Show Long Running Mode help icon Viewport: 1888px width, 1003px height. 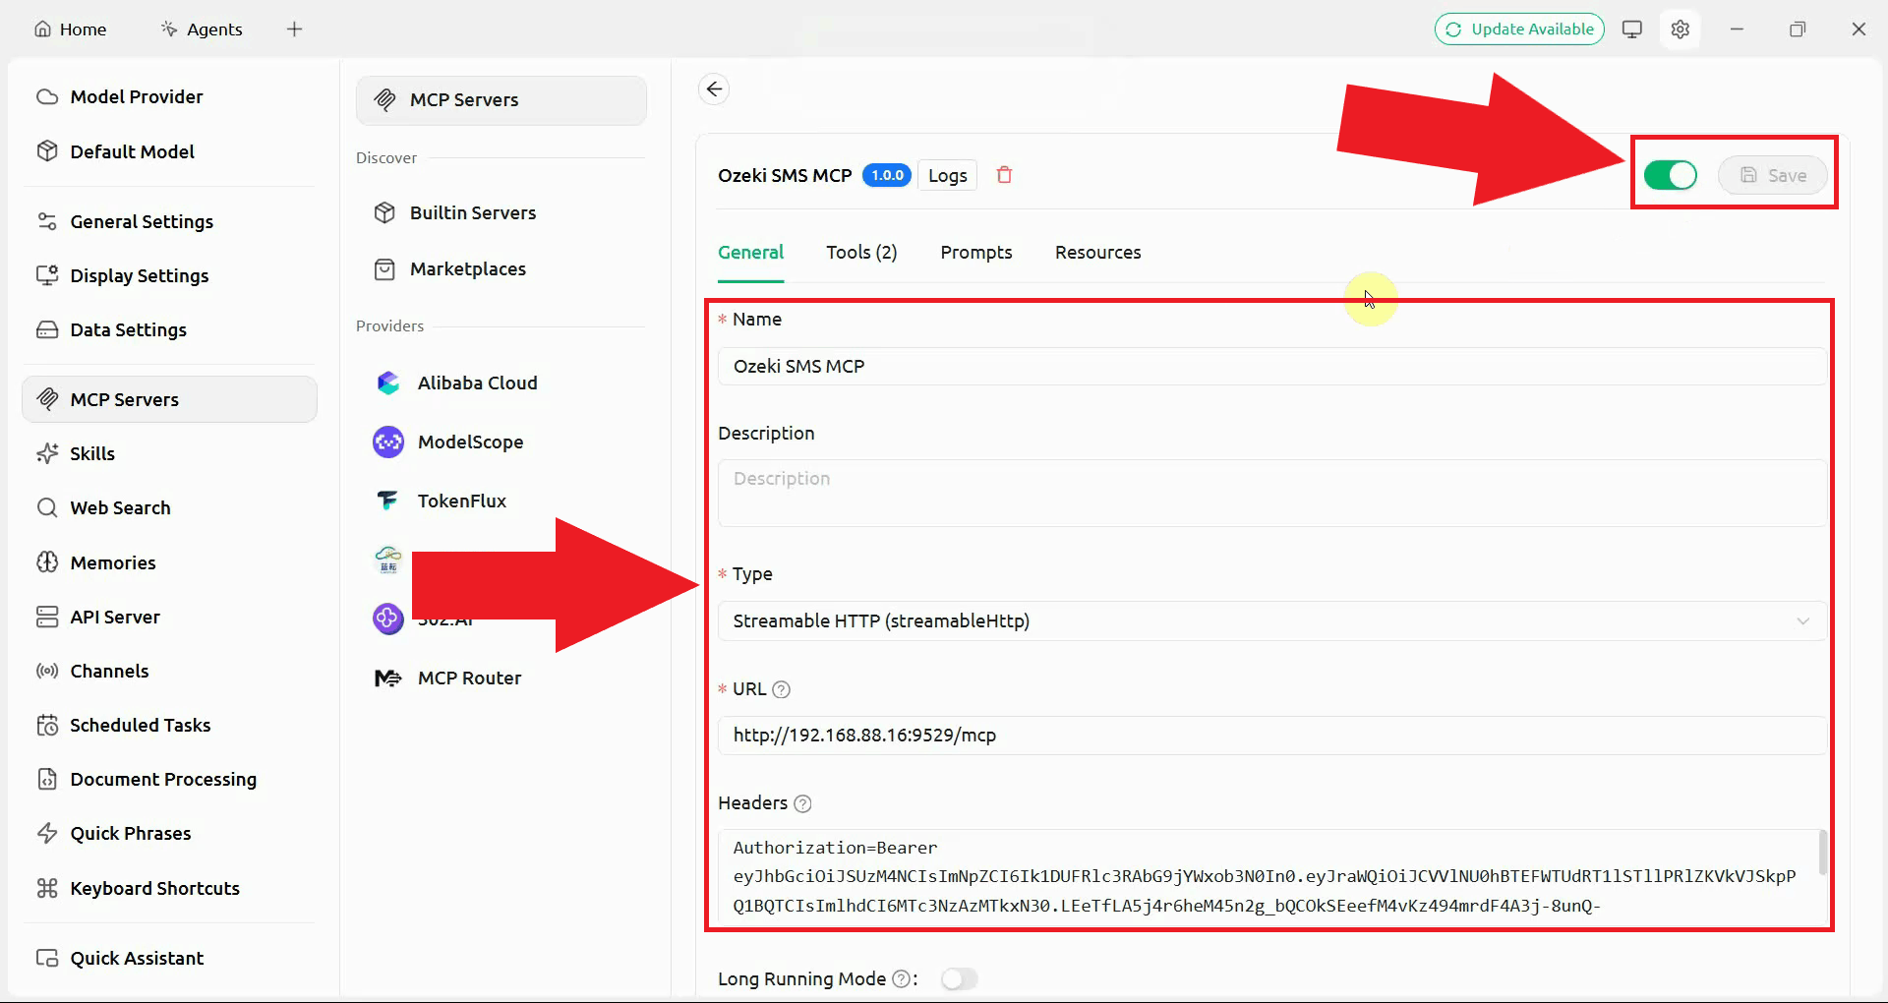901,979
